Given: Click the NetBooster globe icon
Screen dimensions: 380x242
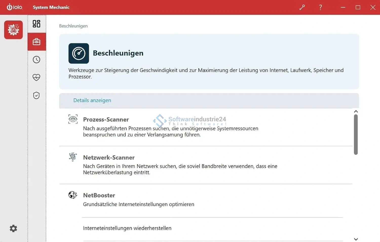Looking at the screenshot, I should [73, 195].
